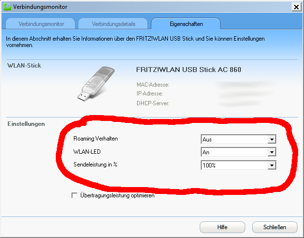Click the Einstellungen section heading
The height and width of the screenshot is (238, 304).
tap(26, 124)
